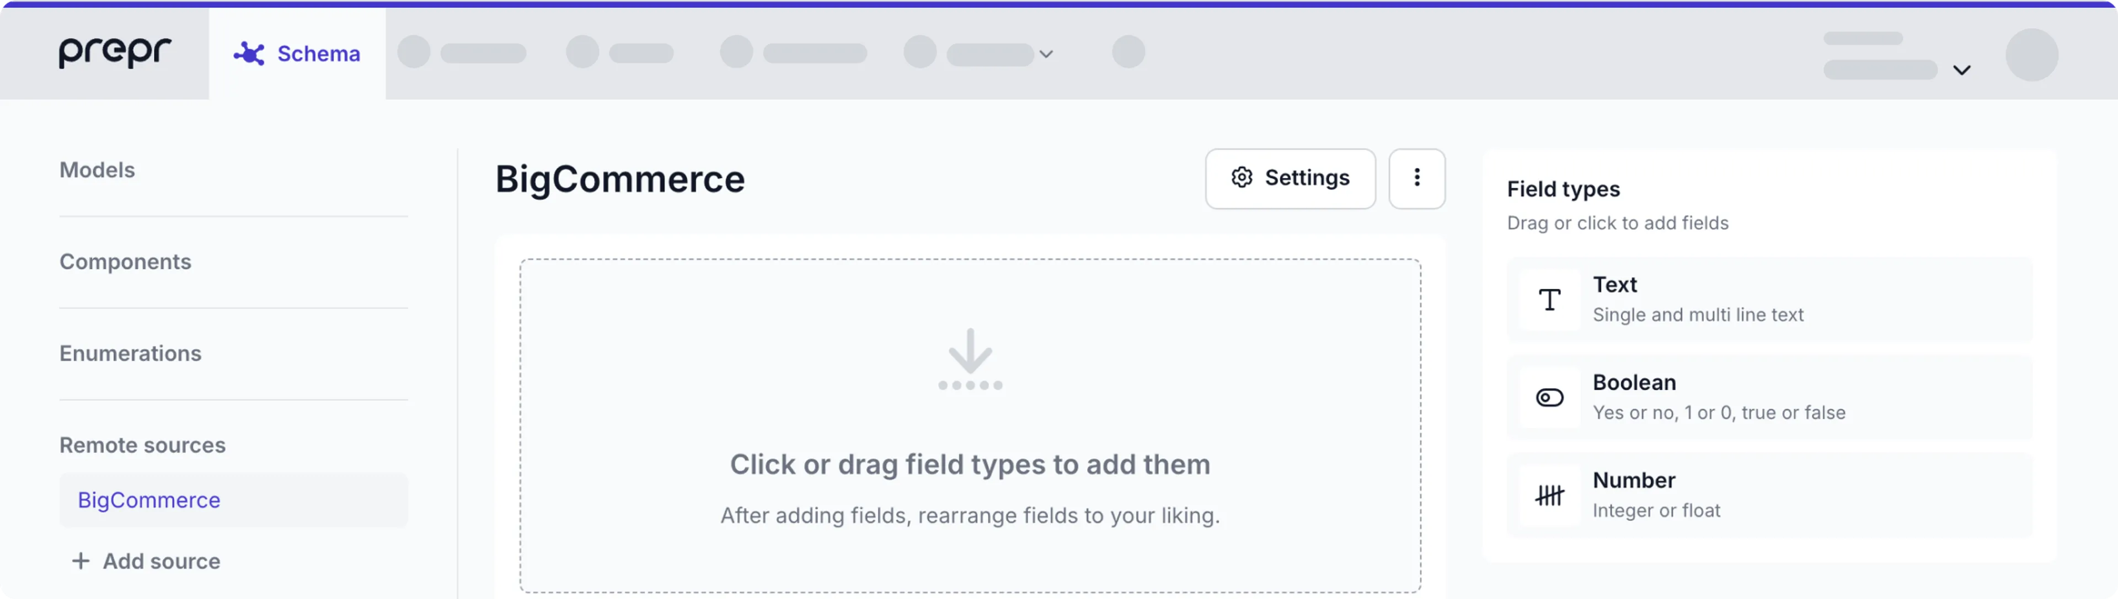Click the Schema network icon
2118x599 pixels.
(x=248, y=54)
